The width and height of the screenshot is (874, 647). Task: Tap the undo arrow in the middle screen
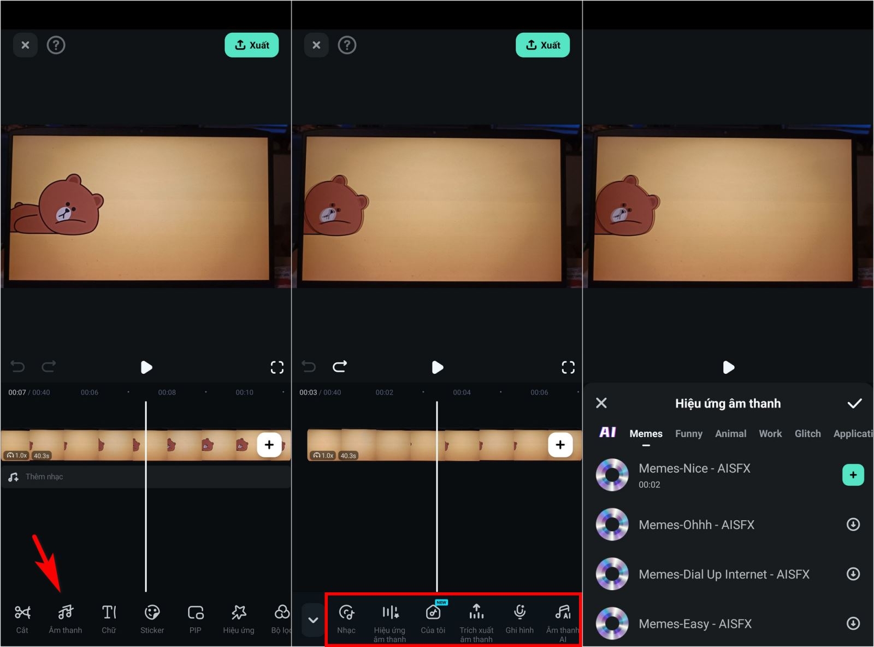coord(309,366)
